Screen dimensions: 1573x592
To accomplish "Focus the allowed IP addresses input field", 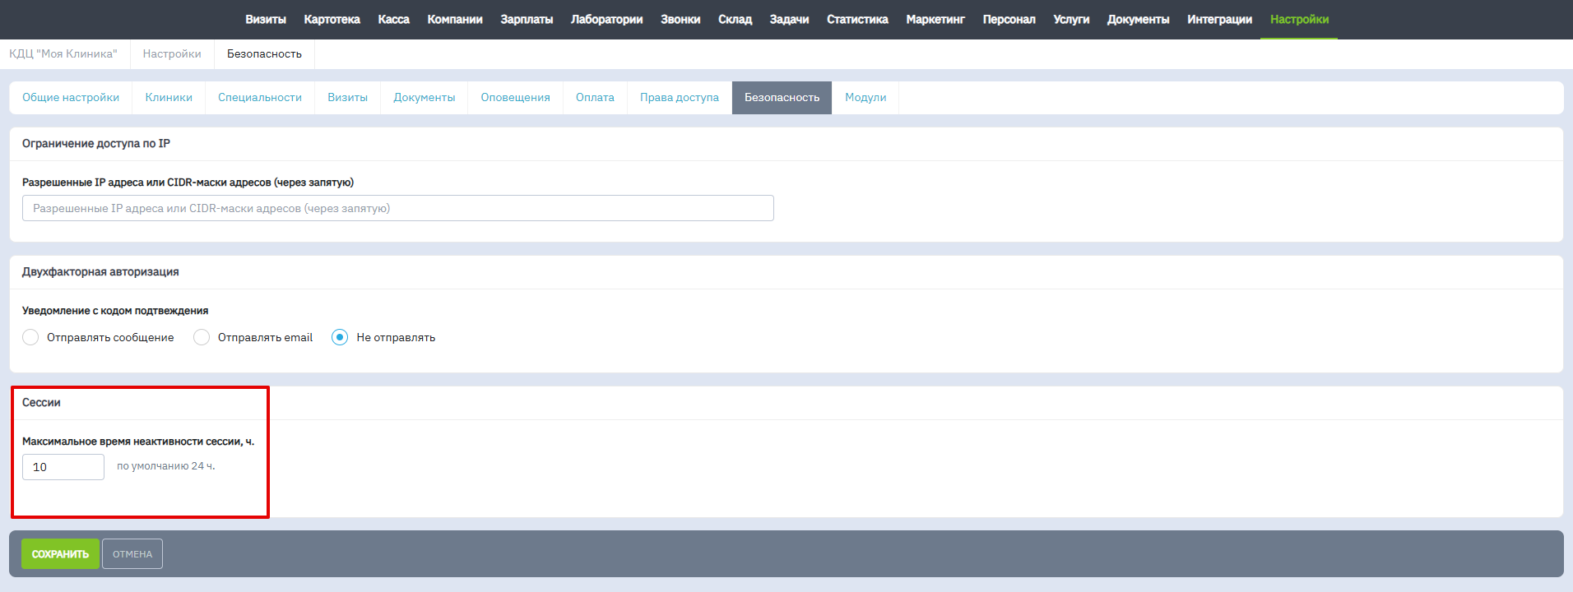I will pyautogui.click(x=398, y=208).
